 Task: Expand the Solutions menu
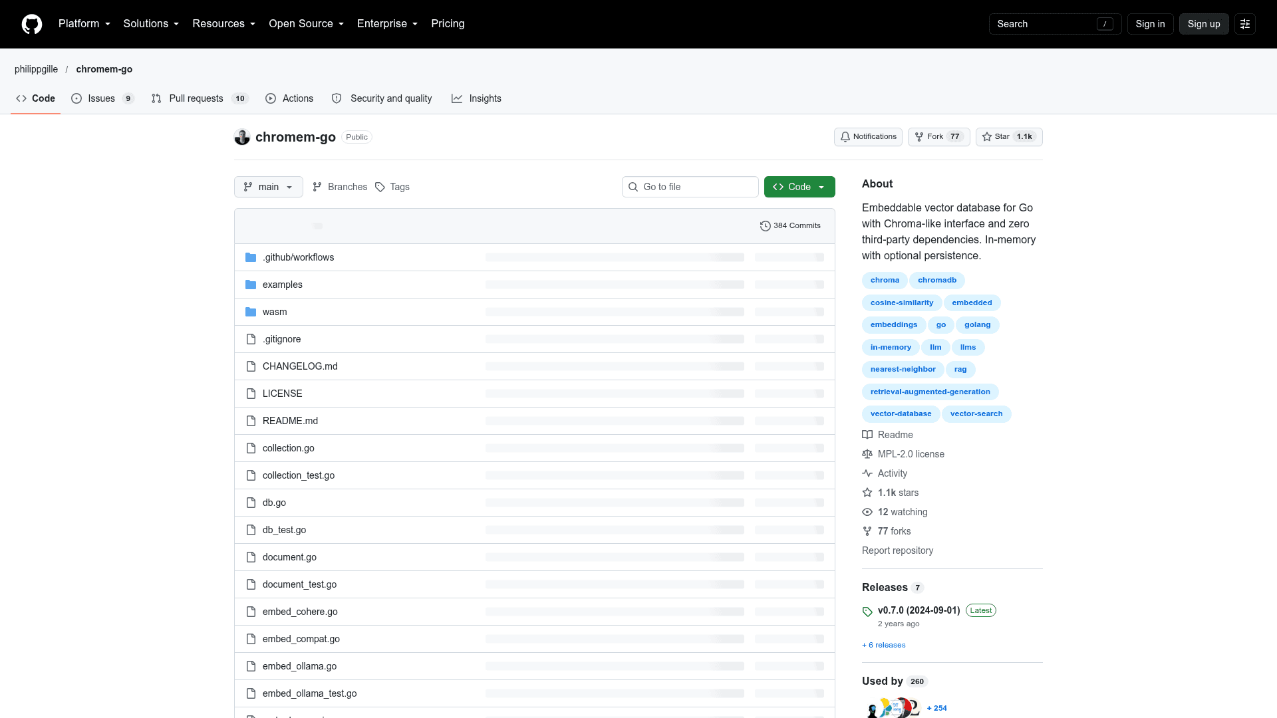[151, 24]
